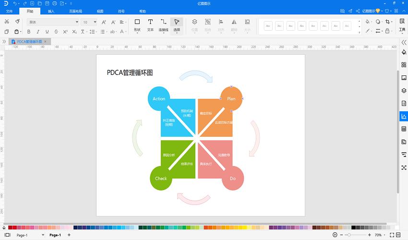Select the PDCA管理循环图 document tab
Screen dimensions: 408x240
coord(29,41)
